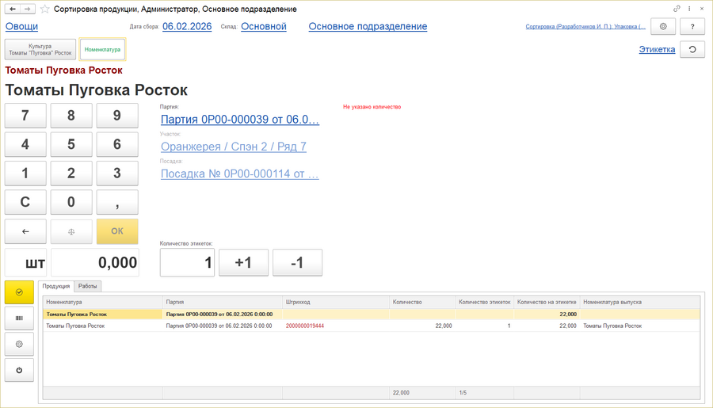
Task: Click the keypad digit 4
Action: (x=25, y=144)
